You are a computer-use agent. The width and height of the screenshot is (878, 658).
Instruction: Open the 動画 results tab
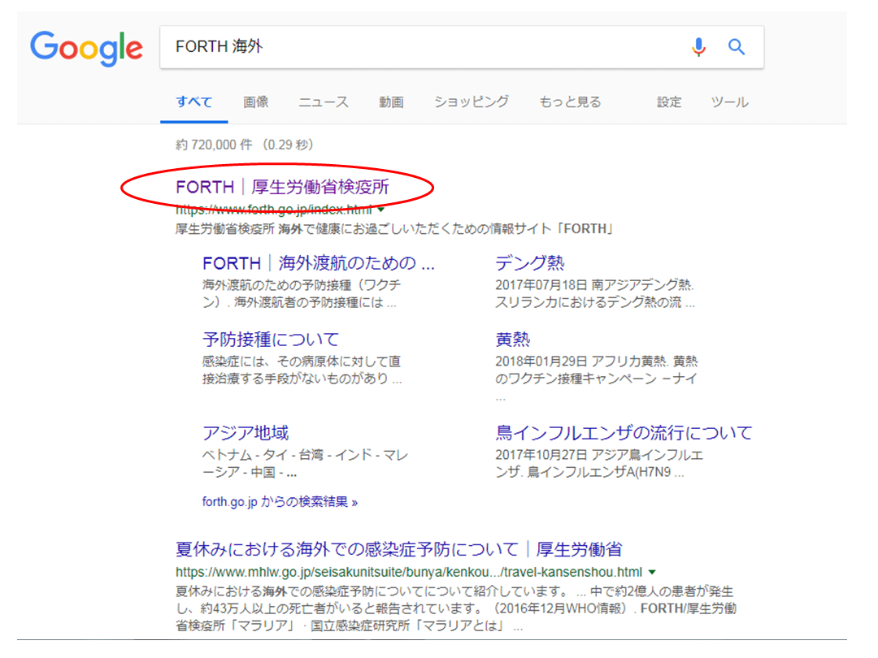(391, 102)
